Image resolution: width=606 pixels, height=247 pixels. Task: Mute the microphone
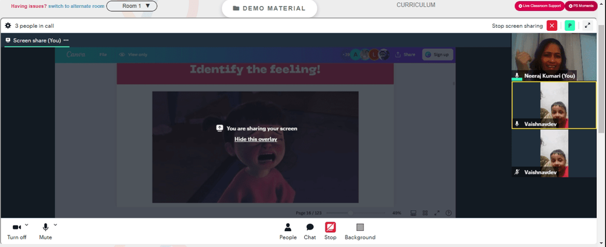click(45, 231)
